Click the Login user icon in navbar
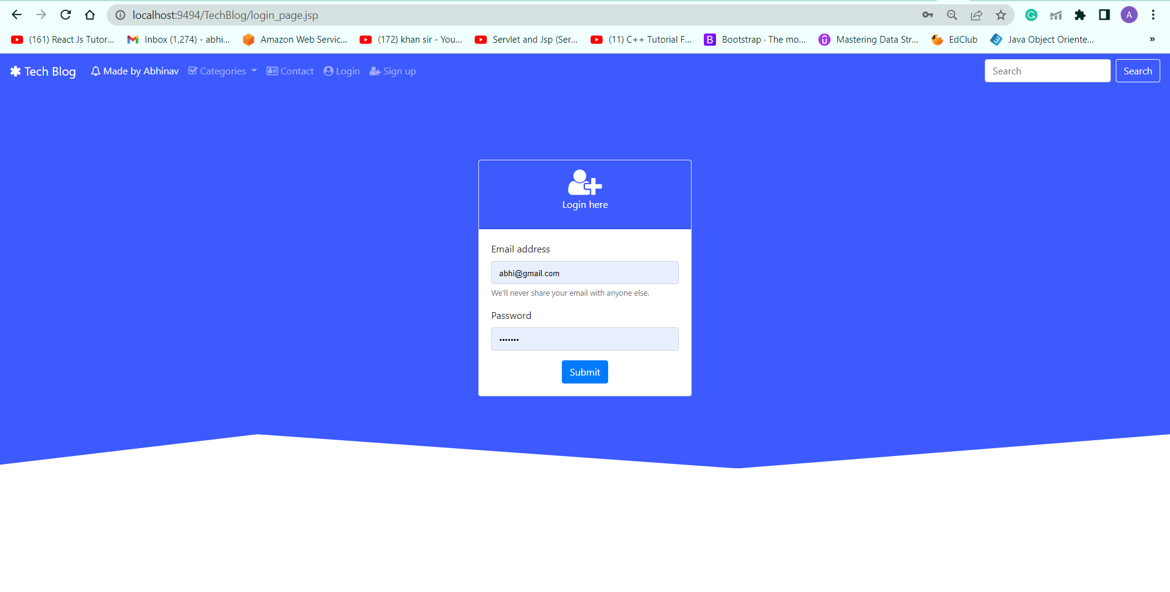 328,71
